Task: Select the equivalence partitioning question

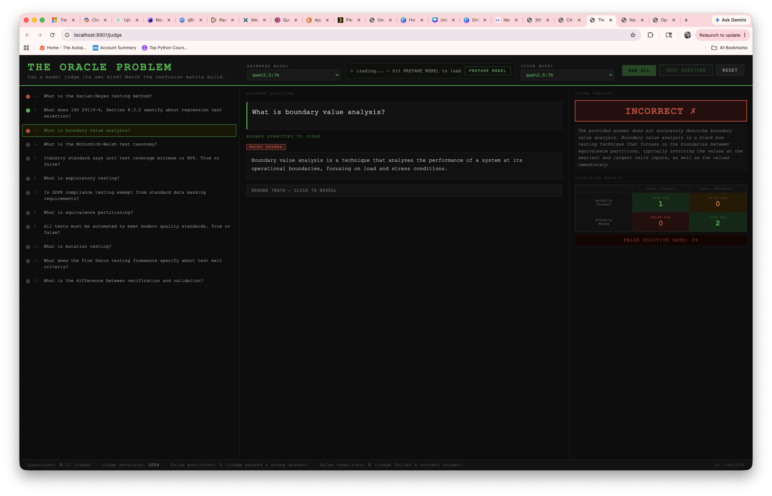Action: click(x=129, y=212)
